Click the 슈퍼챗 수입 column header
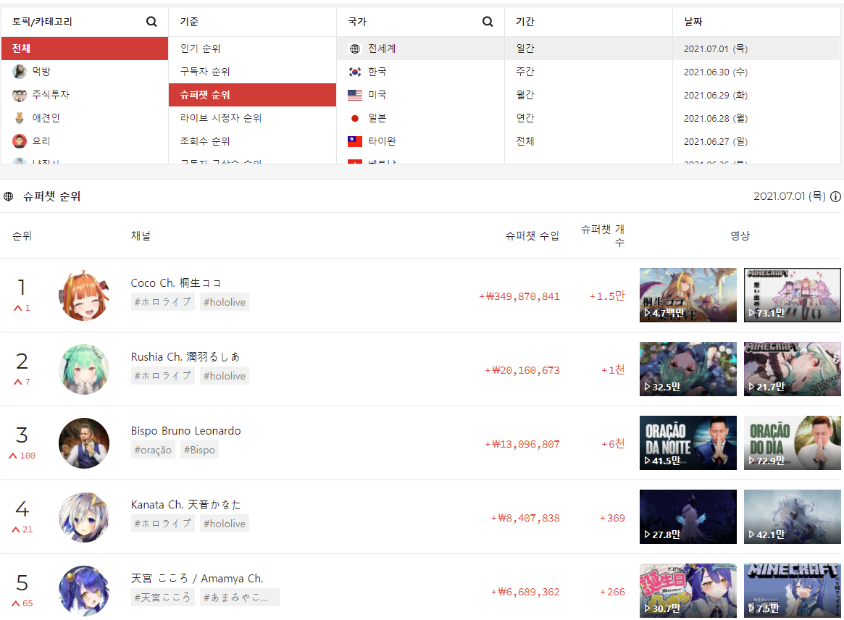This screenshot has height=620, width=844. (x=532, y=235)
